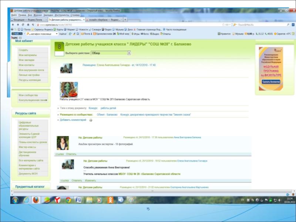Open the Мои материалы sidebar link
This screenshot has height=222, width=296.
click(x=27, y=55)
